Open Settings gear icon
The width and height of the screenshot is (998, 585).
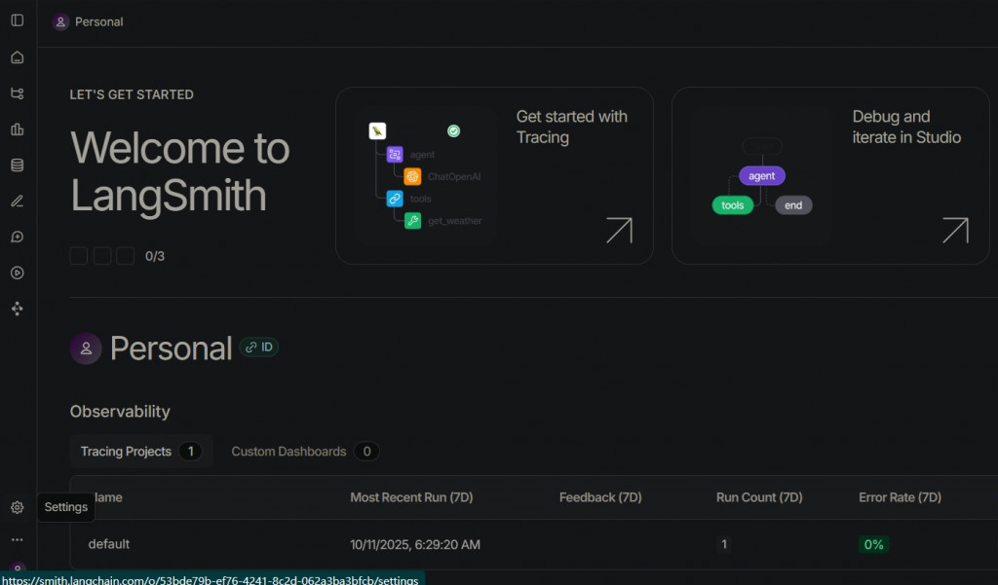click(18, 507)
